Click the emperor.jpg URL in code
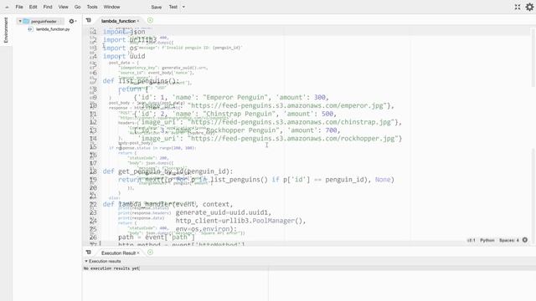 pyautogui.click(x=286, y=105)
